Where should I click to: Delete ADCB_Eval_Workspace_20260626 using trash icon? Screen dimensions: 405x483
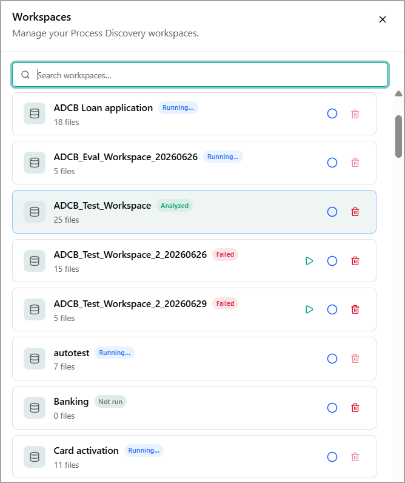tap(355, 163)
